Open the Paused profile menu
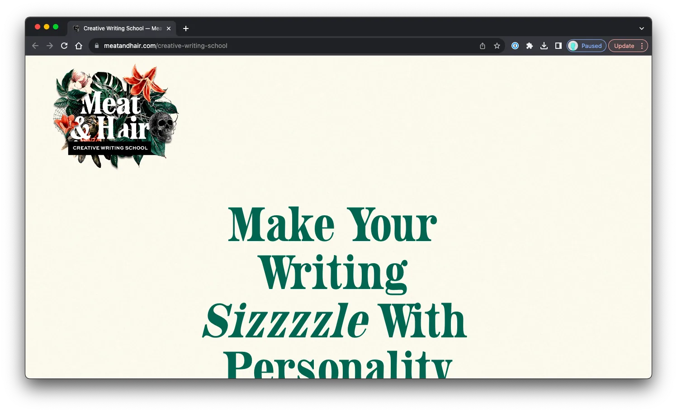The image size is (677, 412). coord(587,46)
